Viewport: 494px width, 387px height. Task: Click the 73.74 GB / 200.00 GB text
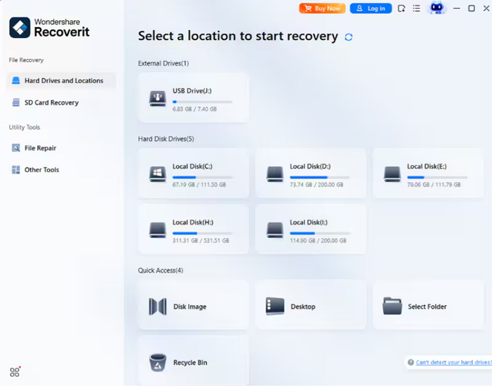click(317, 185)
